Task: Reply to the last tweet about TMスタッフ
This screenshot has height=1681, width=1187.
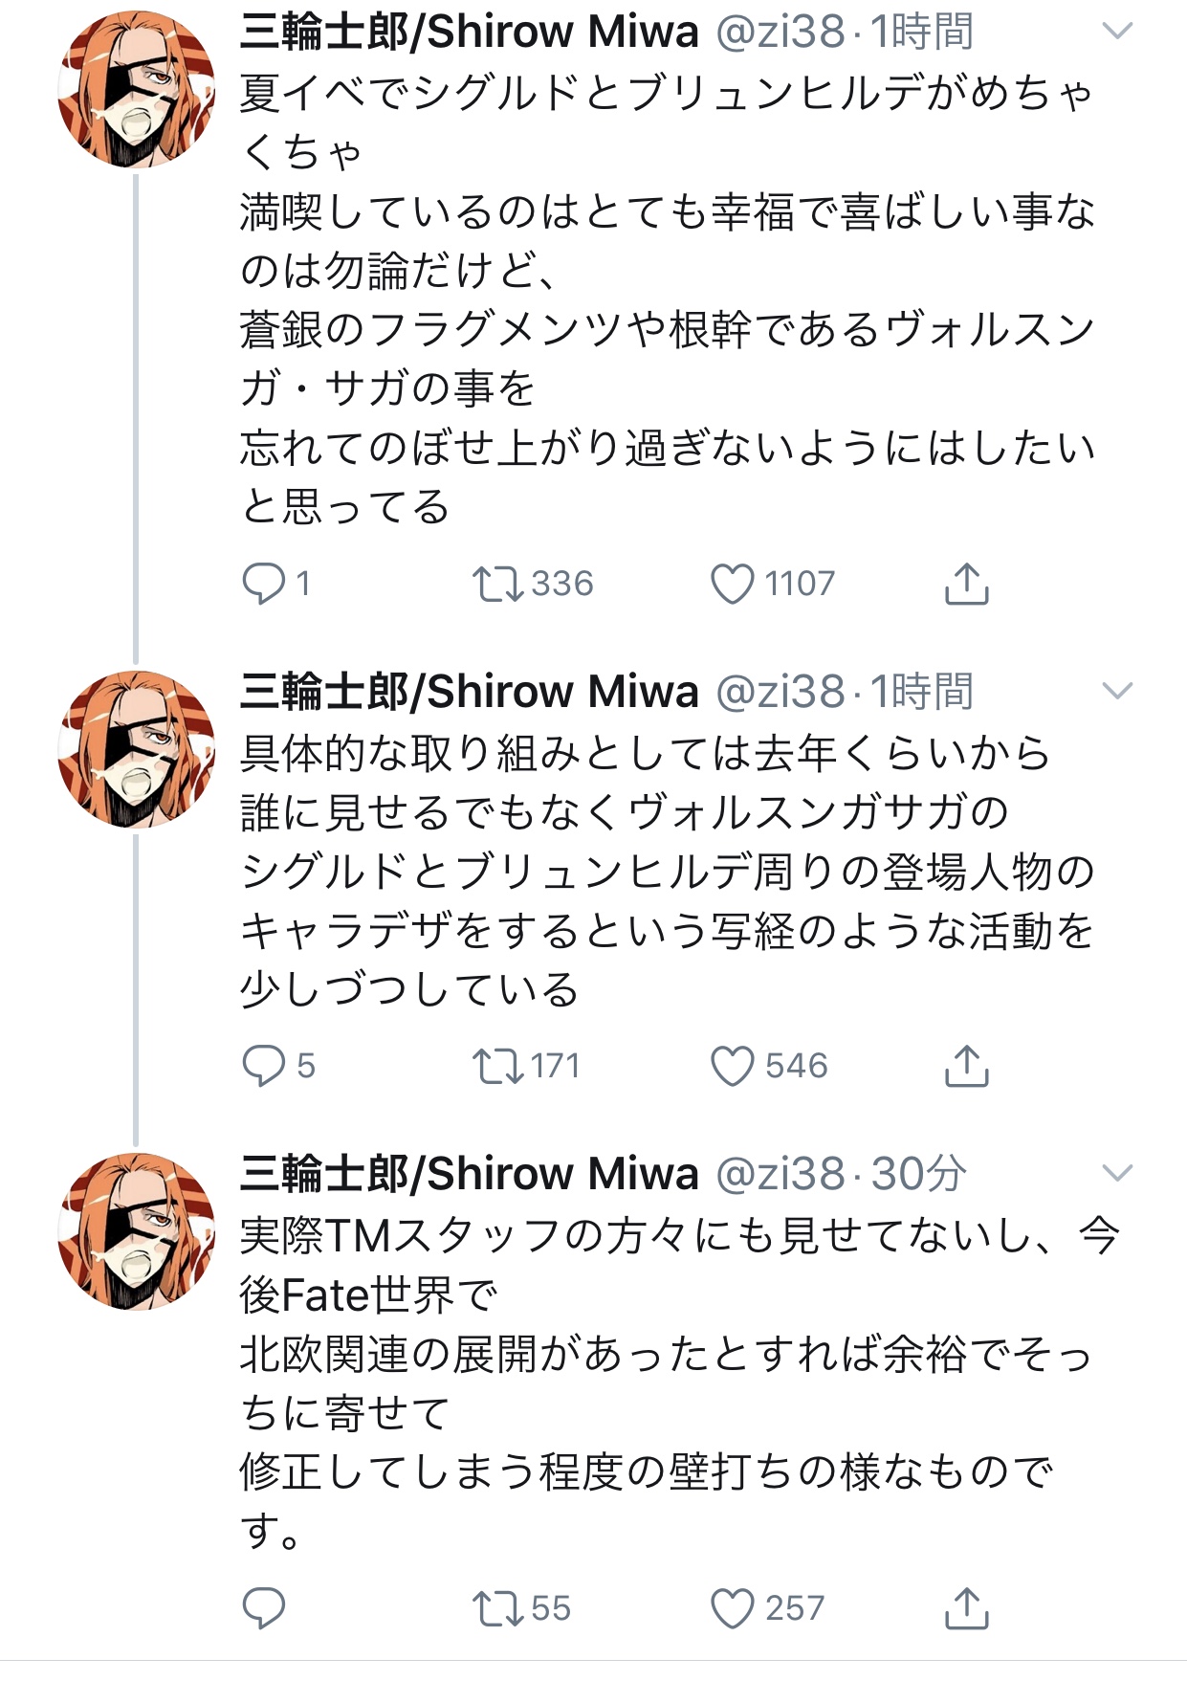Action: tap(264, 1608)
